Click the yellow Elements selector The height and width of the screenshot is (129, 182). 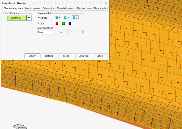(x=17, y=18)
